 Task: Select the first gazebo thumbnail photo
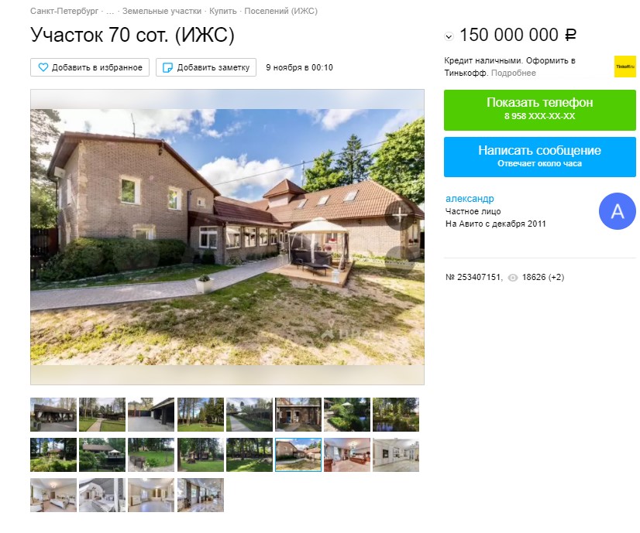pos(53,415)
